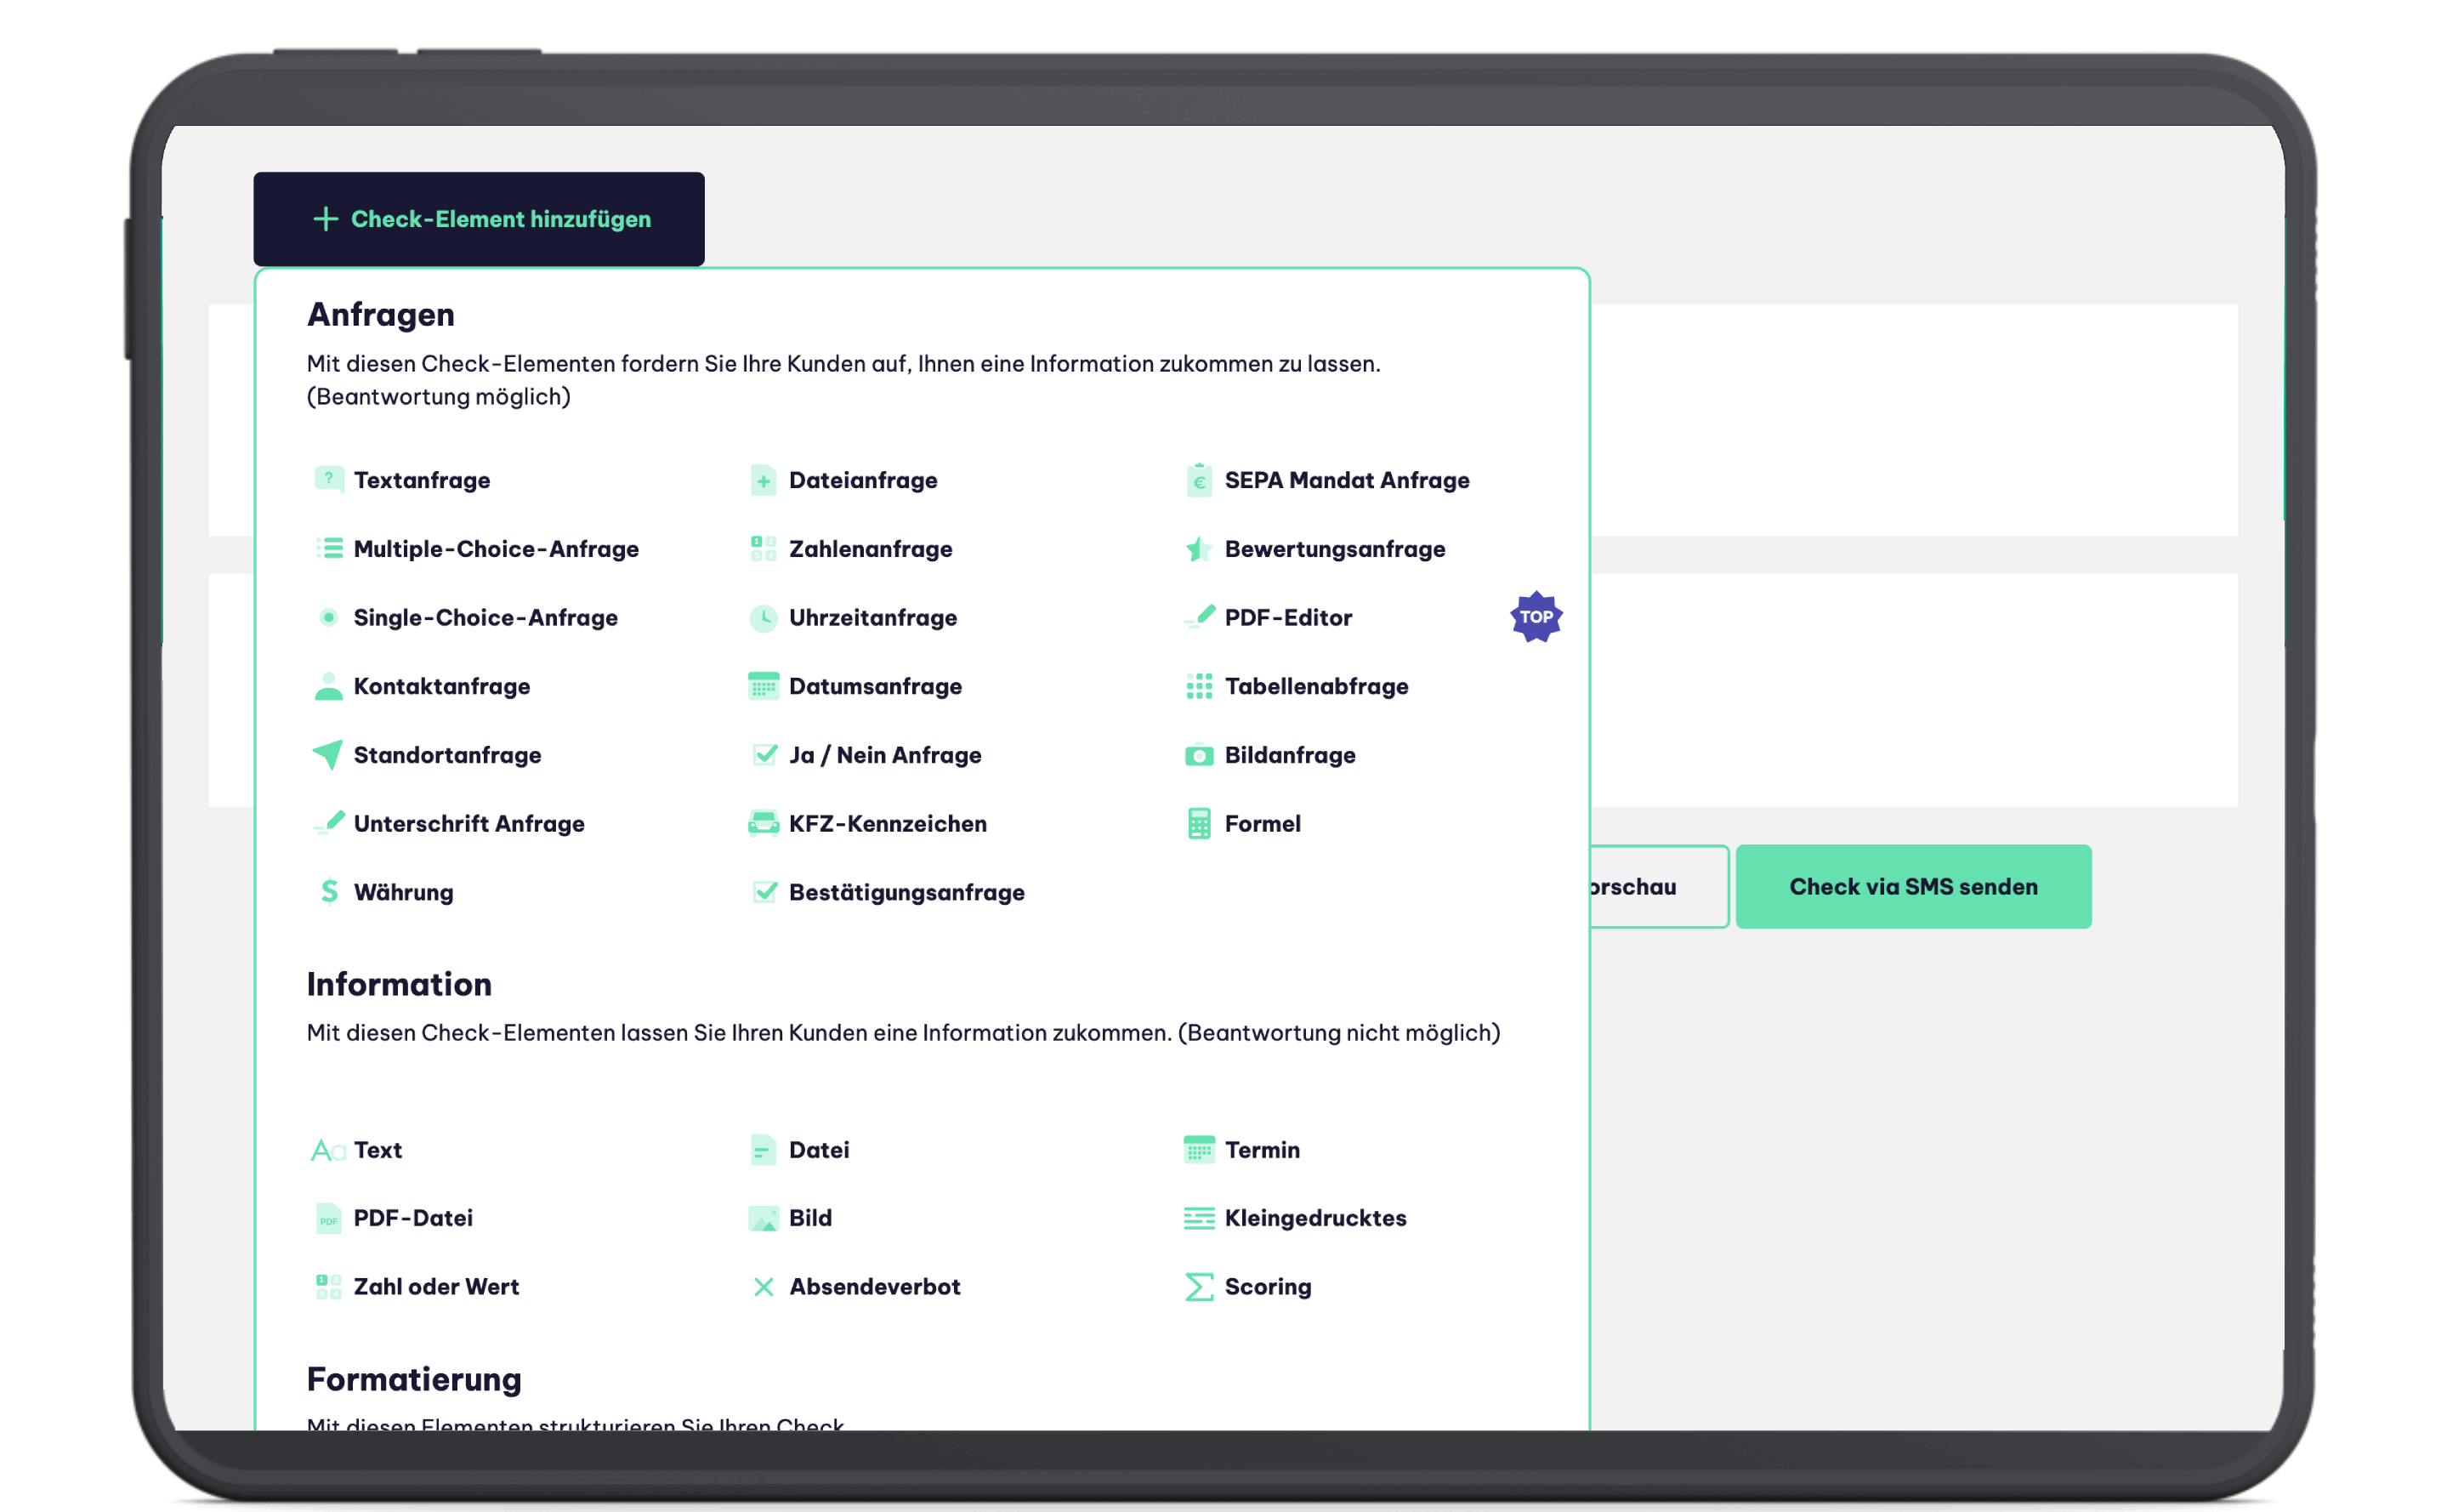This screenshot has height=1512, width=2447.
Task: Select the Standortanfrage location arrow icon
Action: pos(328,755)
